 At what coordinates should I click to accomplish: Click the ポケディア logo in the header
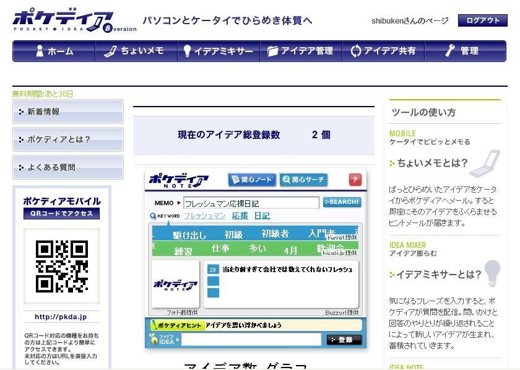coord(74,20)
